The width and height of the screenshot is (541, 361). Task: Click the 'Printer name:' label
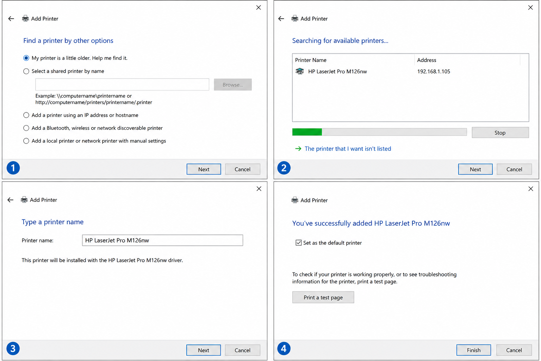point(38,240)
